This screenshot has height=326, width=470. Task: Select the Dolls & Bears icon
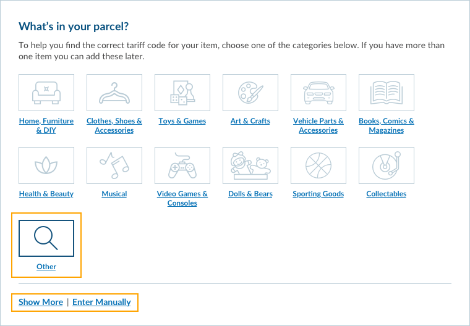click(x=250, y=165)
